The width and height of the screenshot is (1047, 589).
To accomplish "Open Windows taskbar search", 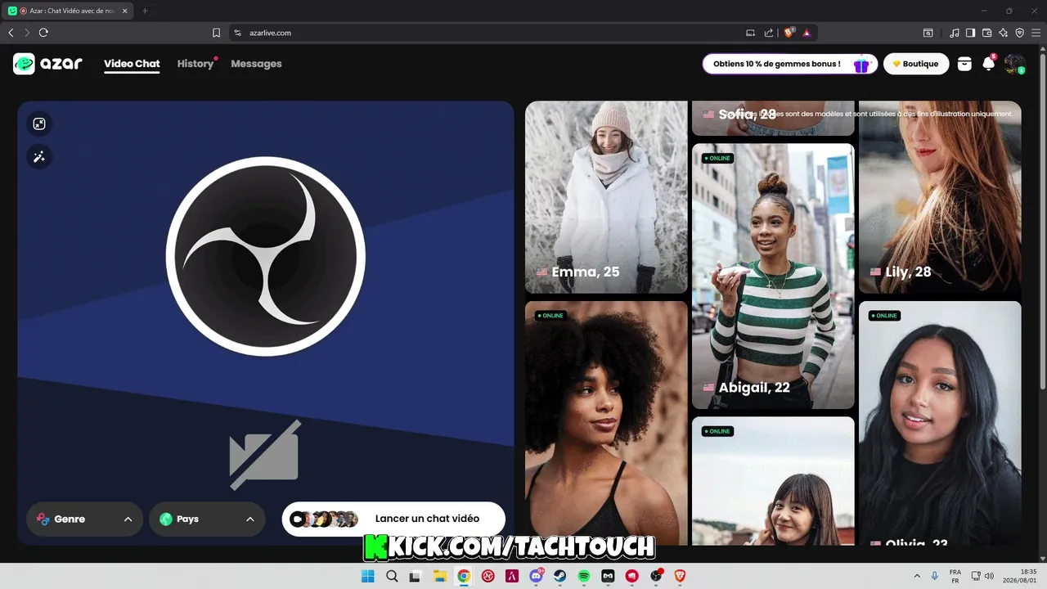I will coord(392,576).
